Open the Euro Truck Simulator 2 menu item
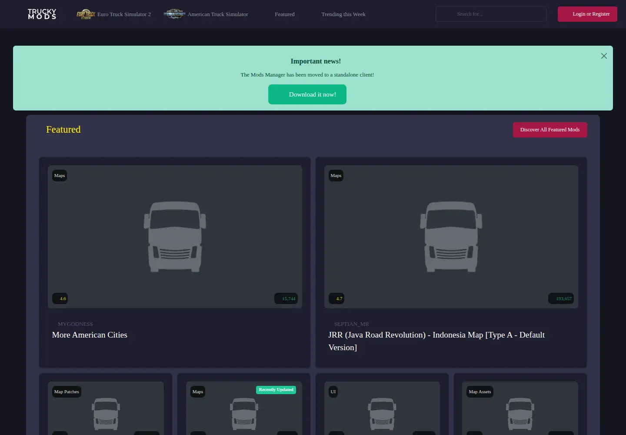 114,14
